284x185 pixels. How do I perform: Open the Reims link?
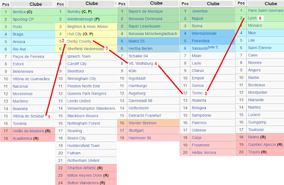click(x=253, y=137)
